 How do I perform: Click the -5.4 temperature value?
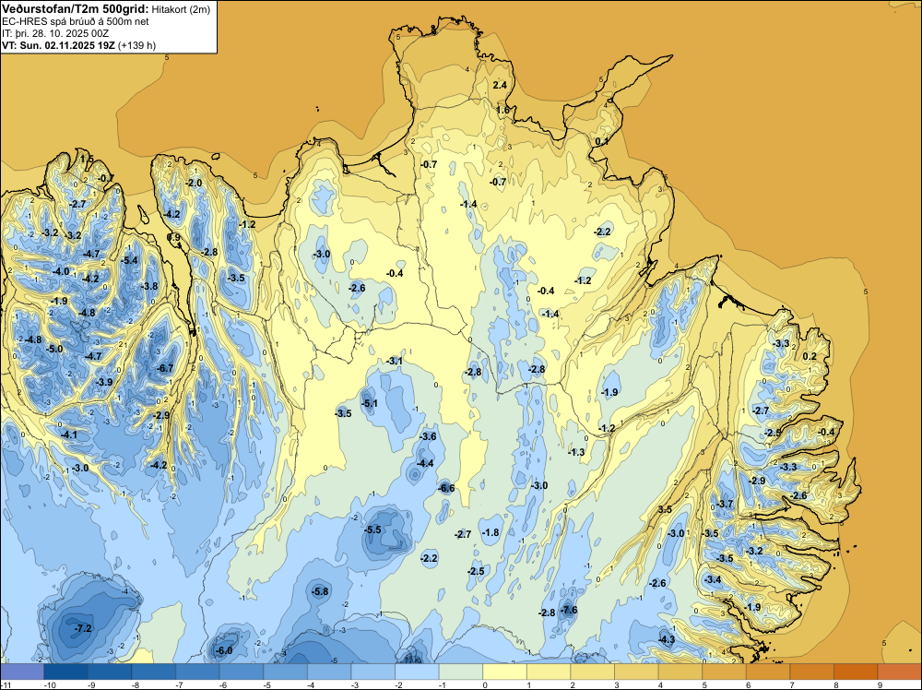point(129,260)
